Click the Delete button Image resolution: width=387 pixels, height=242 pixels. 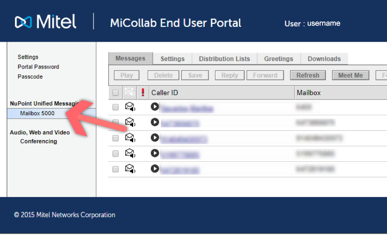(x=163, y=75)
